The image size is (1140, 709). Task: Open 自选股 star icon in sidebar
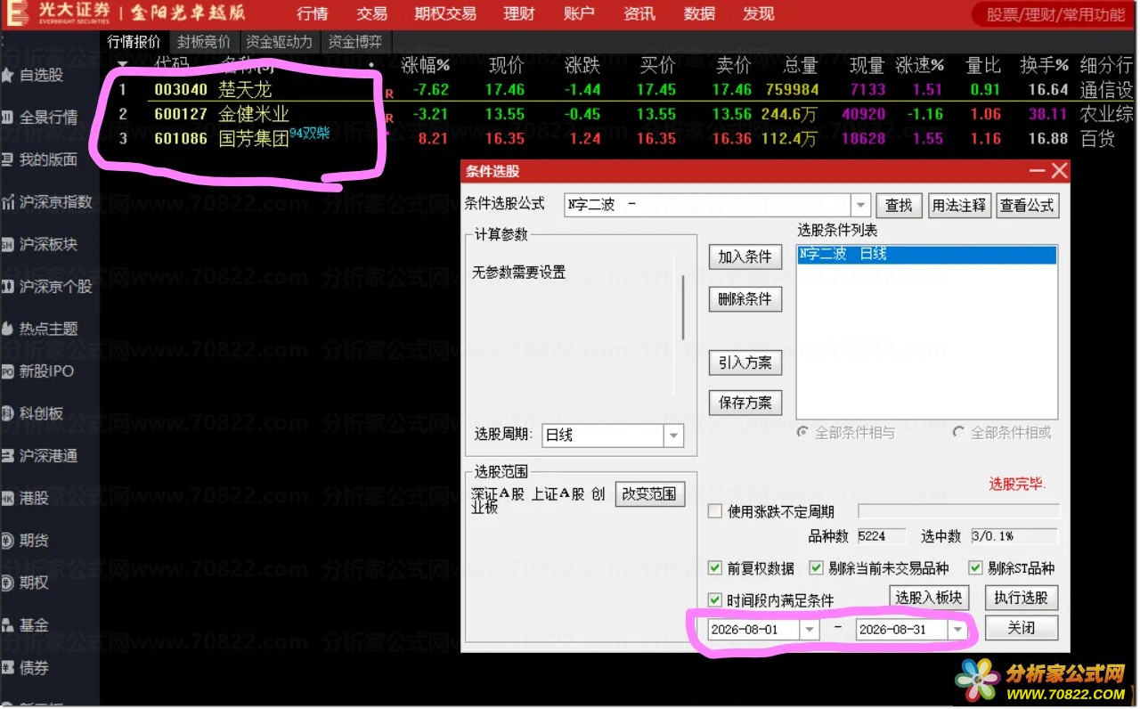click(7, 75)
